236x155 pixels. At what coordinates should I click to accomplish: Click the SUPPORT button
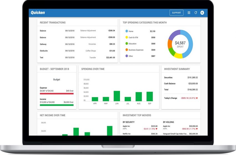coord(176,13)
